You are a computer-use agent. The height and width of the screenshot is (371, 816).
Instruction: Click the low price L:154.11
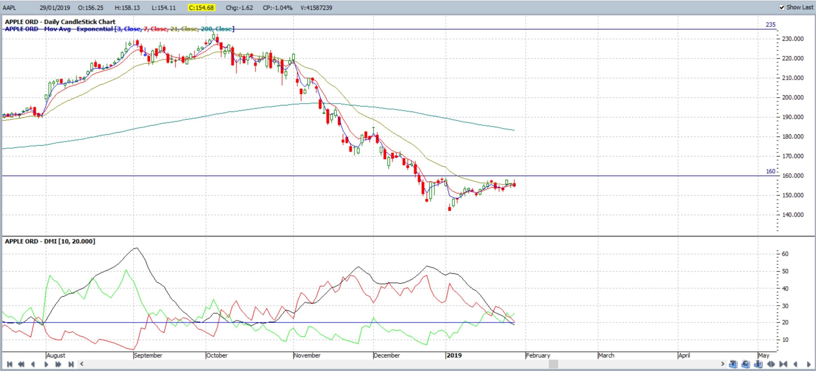pos(164,8)
